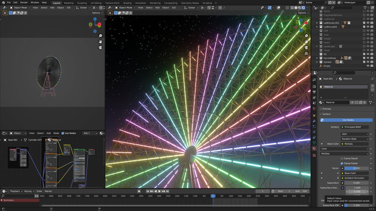Add a new material slot
The width and height of the screenshot is (376, 211).
pos(372,86)
